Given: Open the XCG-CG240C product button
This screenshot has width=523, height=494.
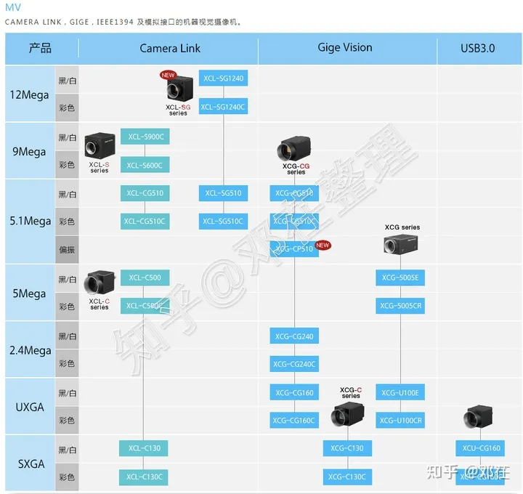Looking at the screenshot, I should click(294, 364).
